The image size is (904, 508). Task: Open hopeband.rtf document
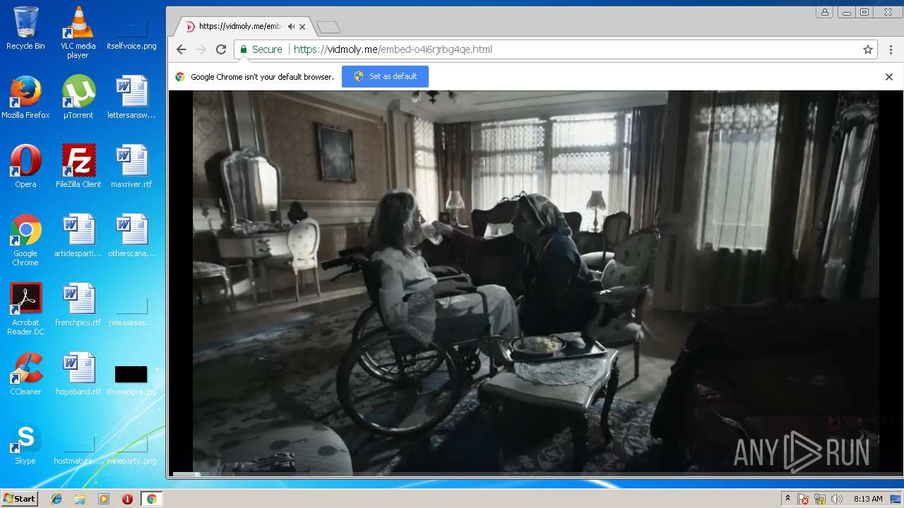78,374
